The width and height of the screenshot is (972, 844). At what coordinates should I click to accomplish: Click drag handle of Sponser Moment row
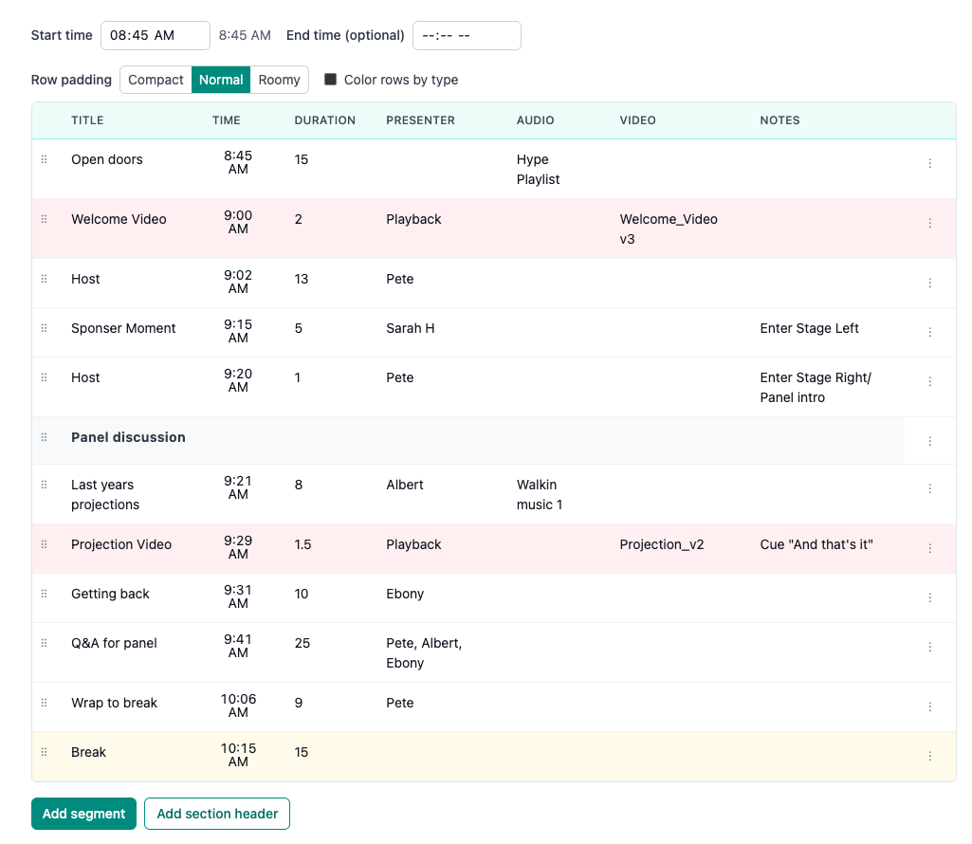pyautogui.click(x=44, y=328)
